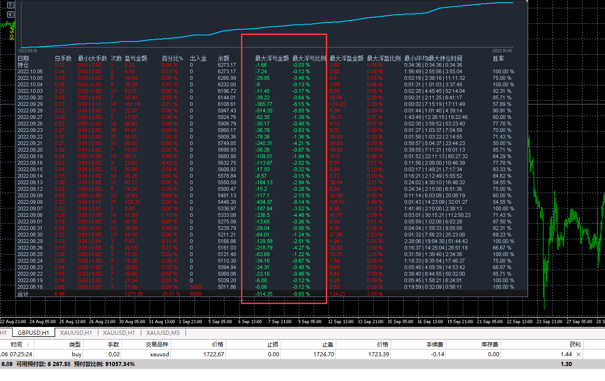Click the 止损 column header

(273, 344)
